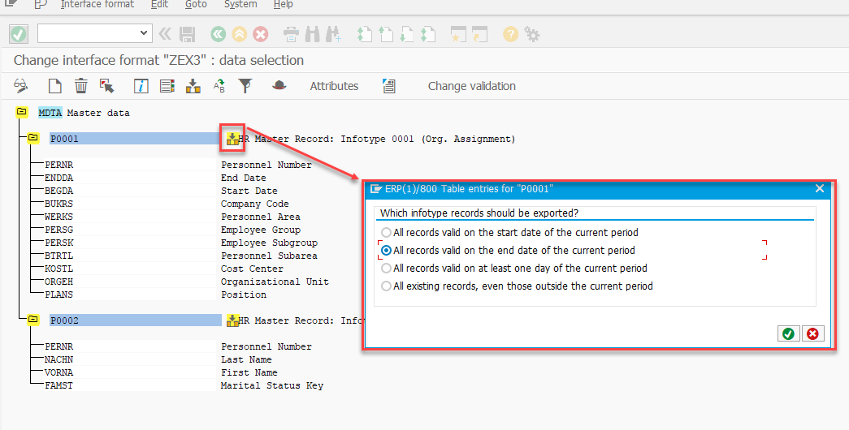This screenshot has height=430, width=849.
Task: Select the P0001 table node
Action: coord(136,139)
